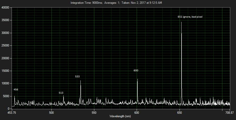The image size is (236, 120).
Task: Click the 513 peak label
Action: 61,93
